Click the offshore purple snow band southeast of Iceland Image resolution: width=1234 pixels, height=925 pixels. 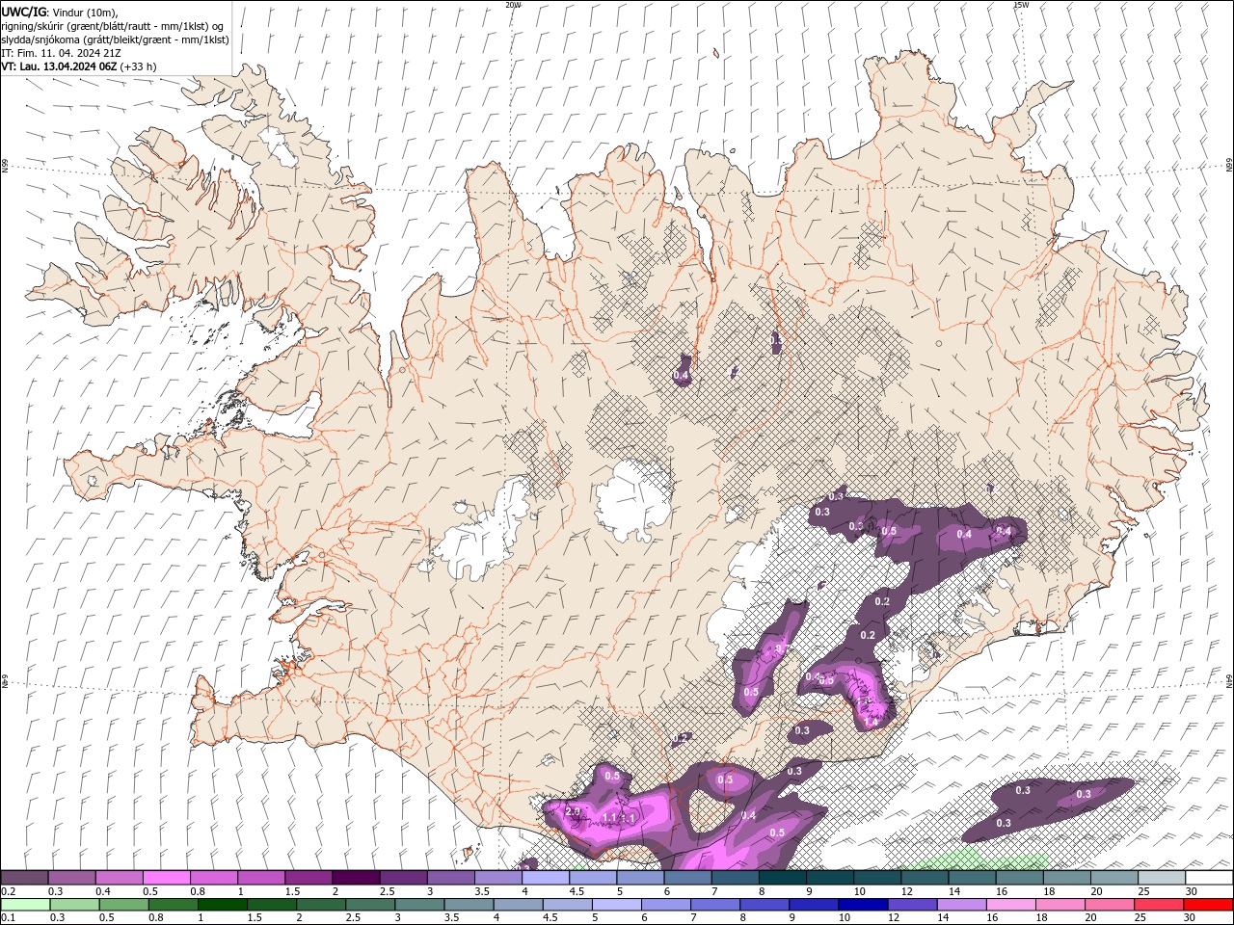[x=1051, y=807]
